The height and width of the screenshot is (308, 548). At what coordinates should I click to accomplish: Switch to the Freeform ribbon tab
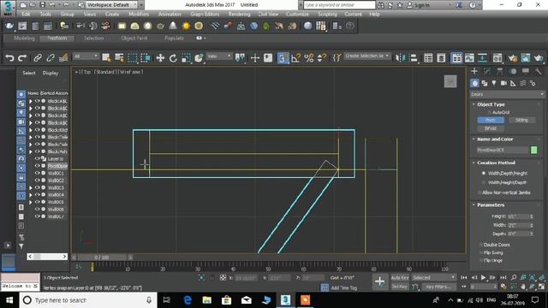(57, 38)
